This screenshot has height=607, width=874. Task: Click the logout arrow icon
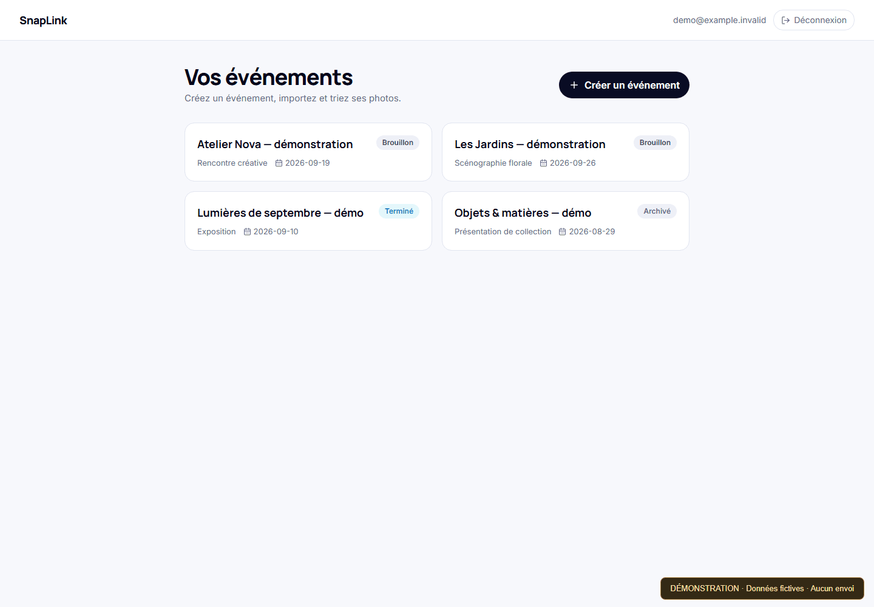tap(785, 20)
